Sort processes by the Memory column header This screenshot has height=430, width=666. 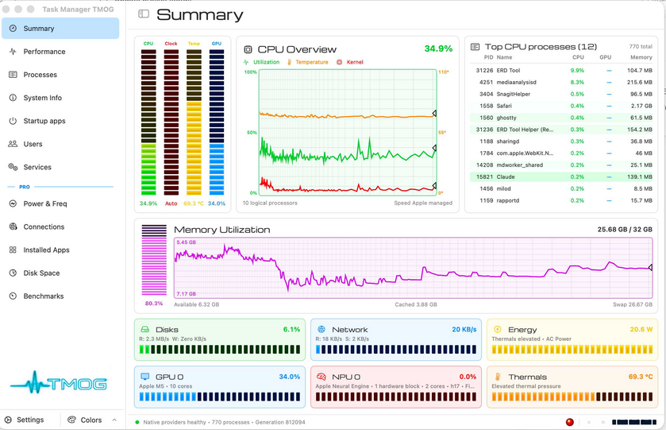point(641,57)
